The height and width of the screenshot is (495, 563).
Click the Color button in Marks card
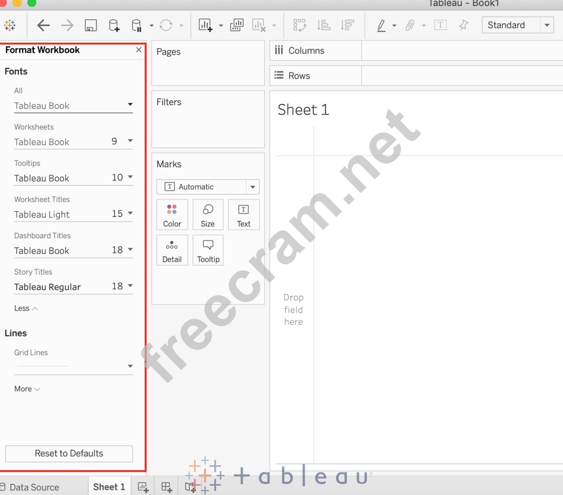coord(172,215)
